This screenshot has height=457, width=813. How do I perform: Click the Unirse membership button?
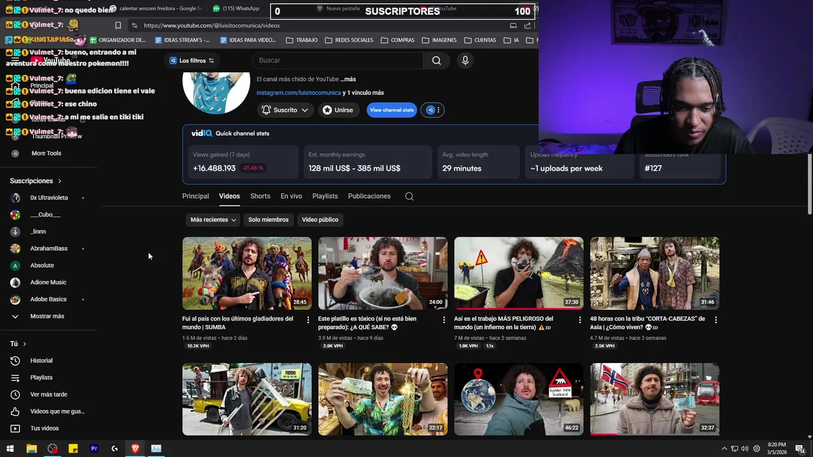click(x=337, y=110)
